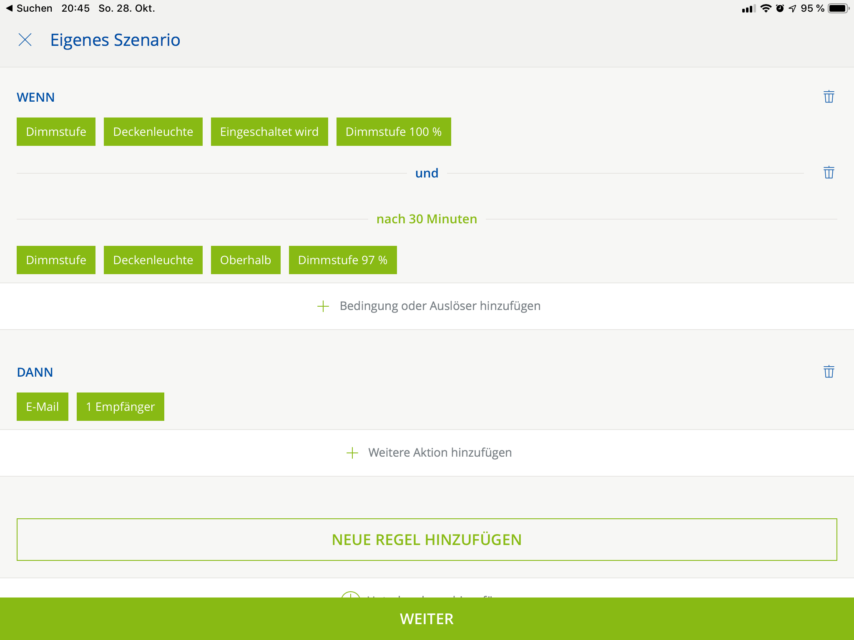Select the first Dimmstufe chip under WENN
This screenshot has height=640, width=854.
pos(56,132)
